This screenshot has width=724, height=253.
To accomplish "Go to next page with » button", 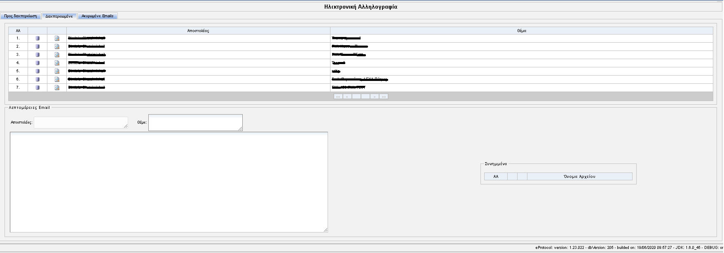I will point(374,97).
